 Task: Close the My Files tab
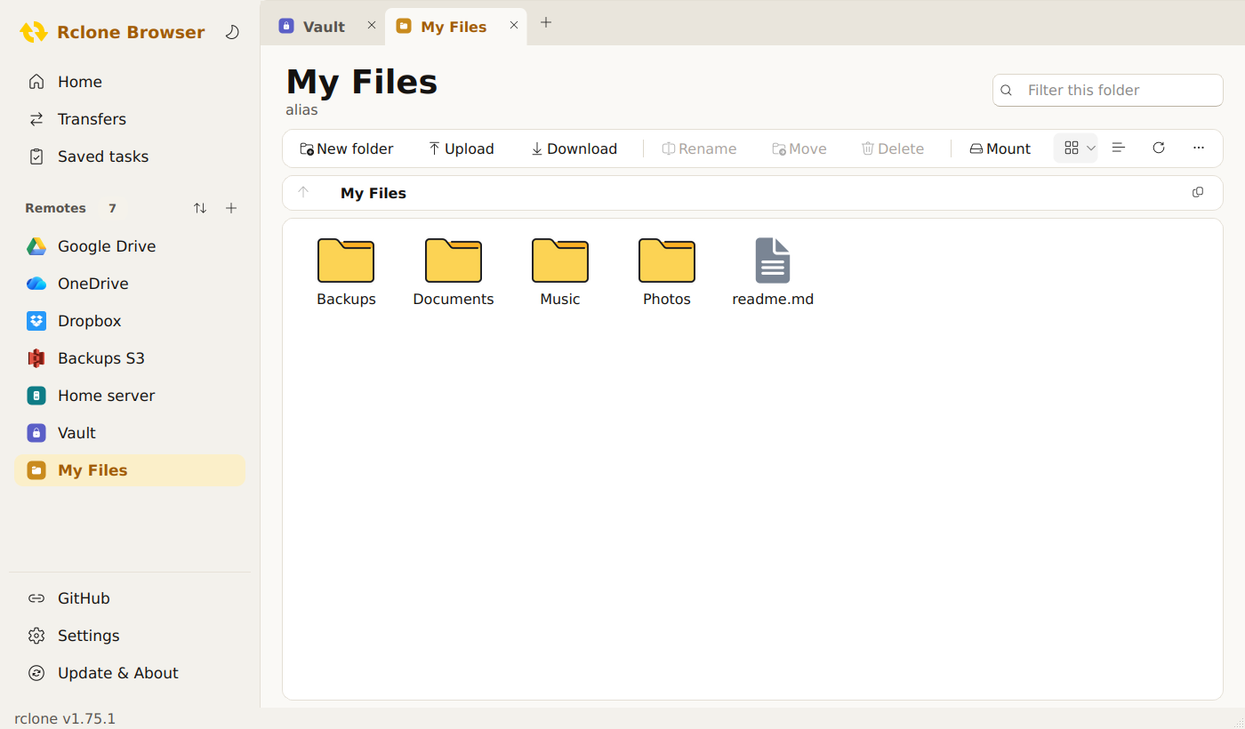click(x=514, y=26)
